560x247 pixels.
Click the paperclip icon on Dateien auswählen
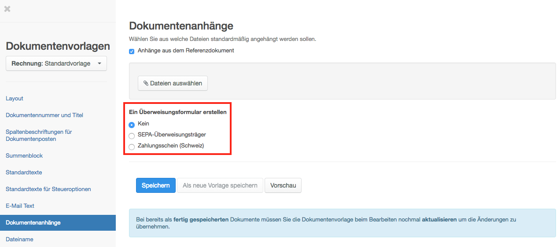pyautogui.click(x=146, y=83)
